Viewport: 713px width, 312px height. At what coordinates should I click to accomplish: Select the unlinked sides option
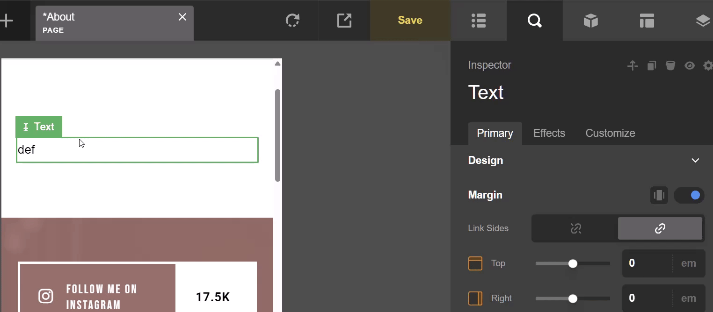[x=575, y=228]
